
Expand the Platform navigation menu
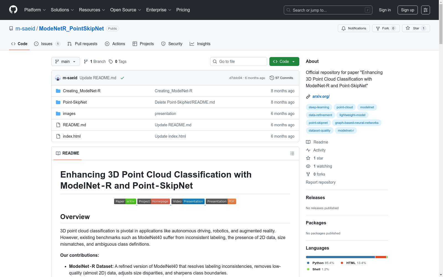coord(35,10)
